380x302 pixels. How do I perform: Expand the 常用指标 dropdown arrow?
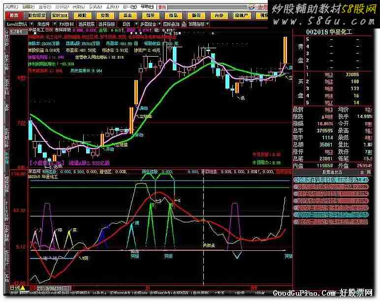[208, 24]
